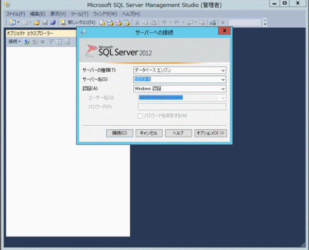
Task: Click the SSMS application icon in title bar
Action: tap(7, 5)
